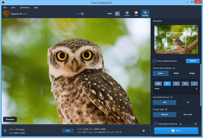203x138 pixels.
Task: Choose Man-made image type
Action: [x=188, y=114]
